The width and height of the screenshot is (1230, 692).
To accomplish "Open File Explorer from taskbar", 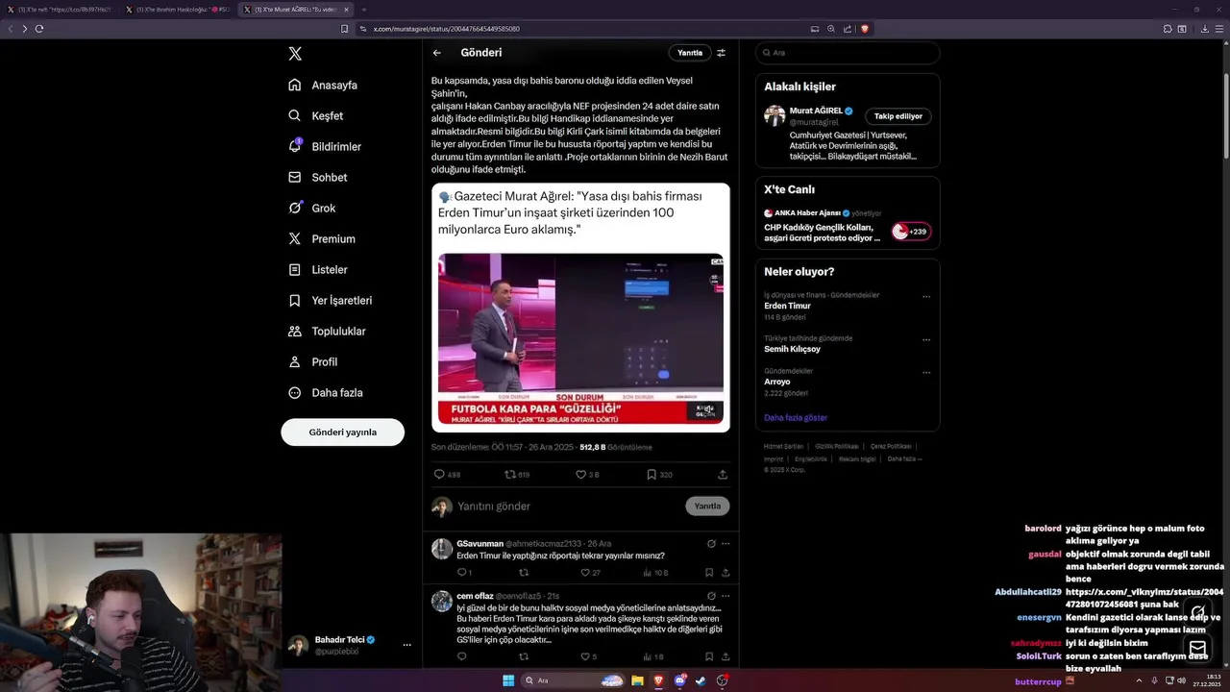I will point(637,680).
